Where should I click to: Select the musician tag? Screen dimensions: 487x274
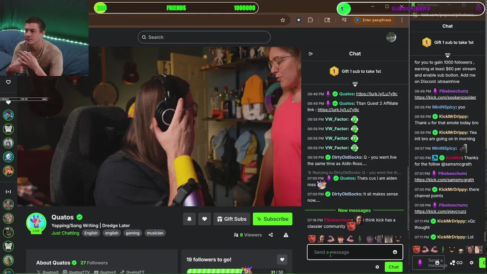[x=155, y=233]
